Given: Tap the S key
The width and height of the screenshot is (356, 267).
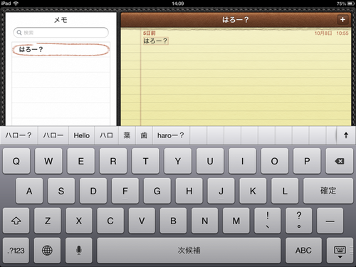Looking at the screenshot, I should tap(61, 191).
